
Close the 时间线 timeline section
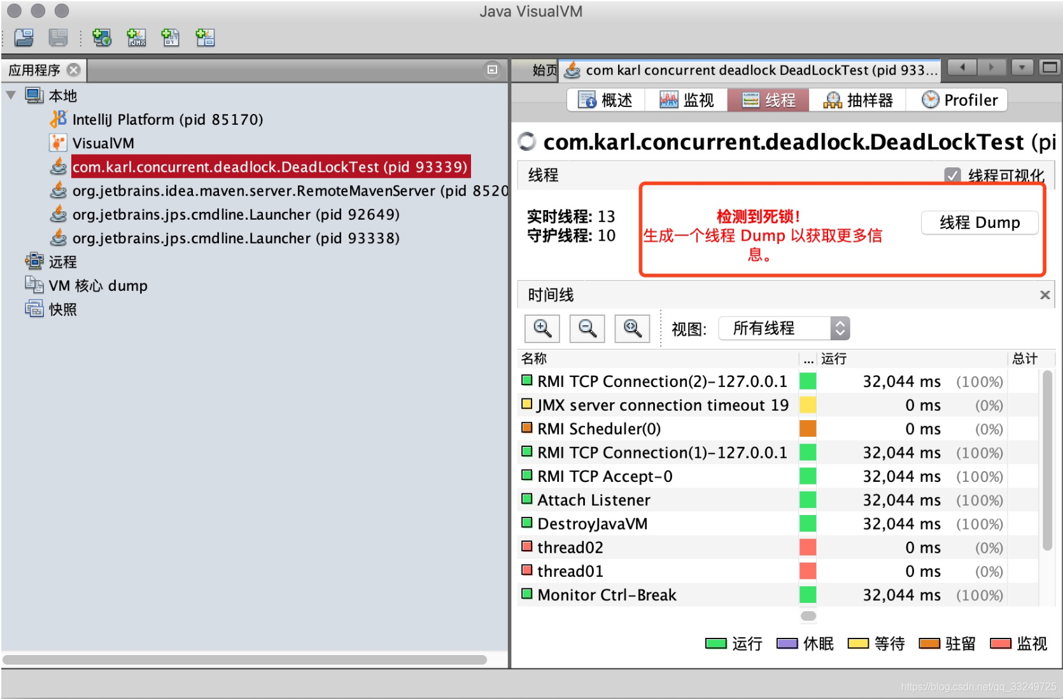coord(1045,295)
